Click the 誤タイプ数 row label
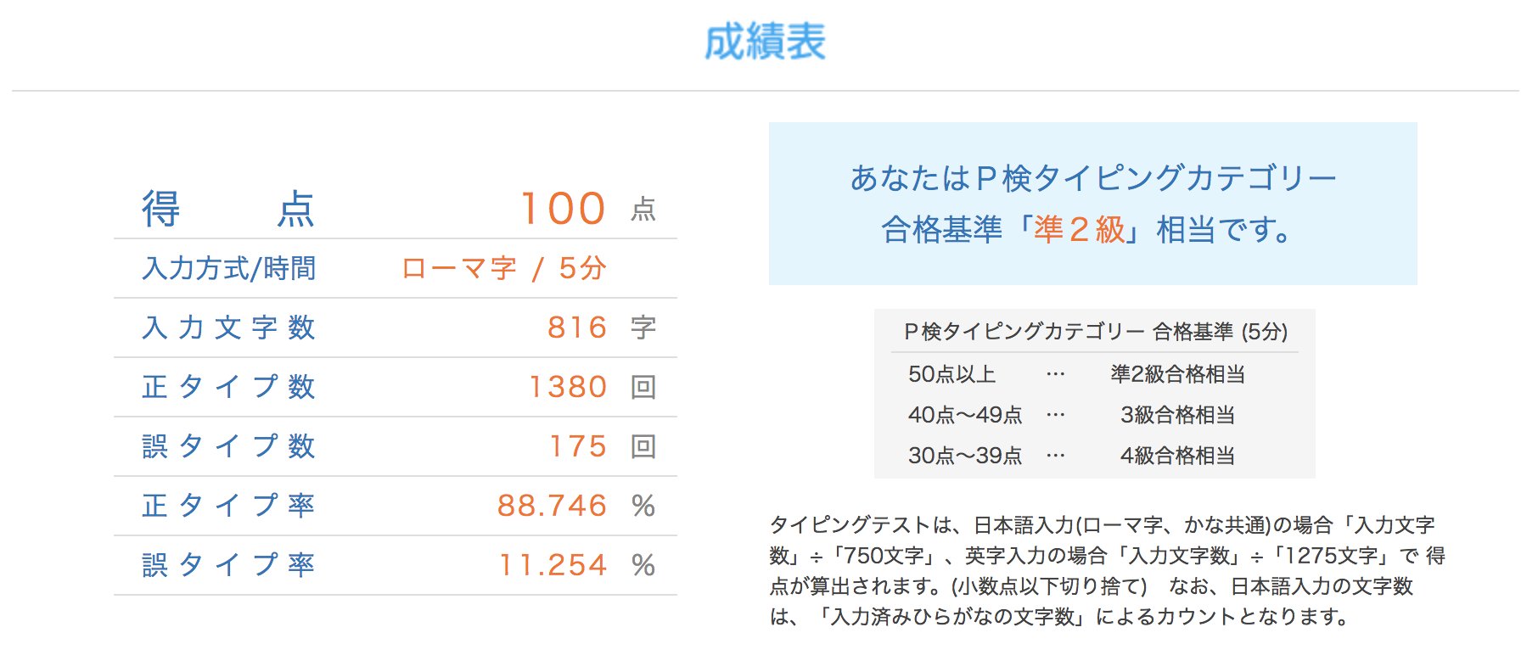Viewport: 1538px width, 672px height. point(229,446)
